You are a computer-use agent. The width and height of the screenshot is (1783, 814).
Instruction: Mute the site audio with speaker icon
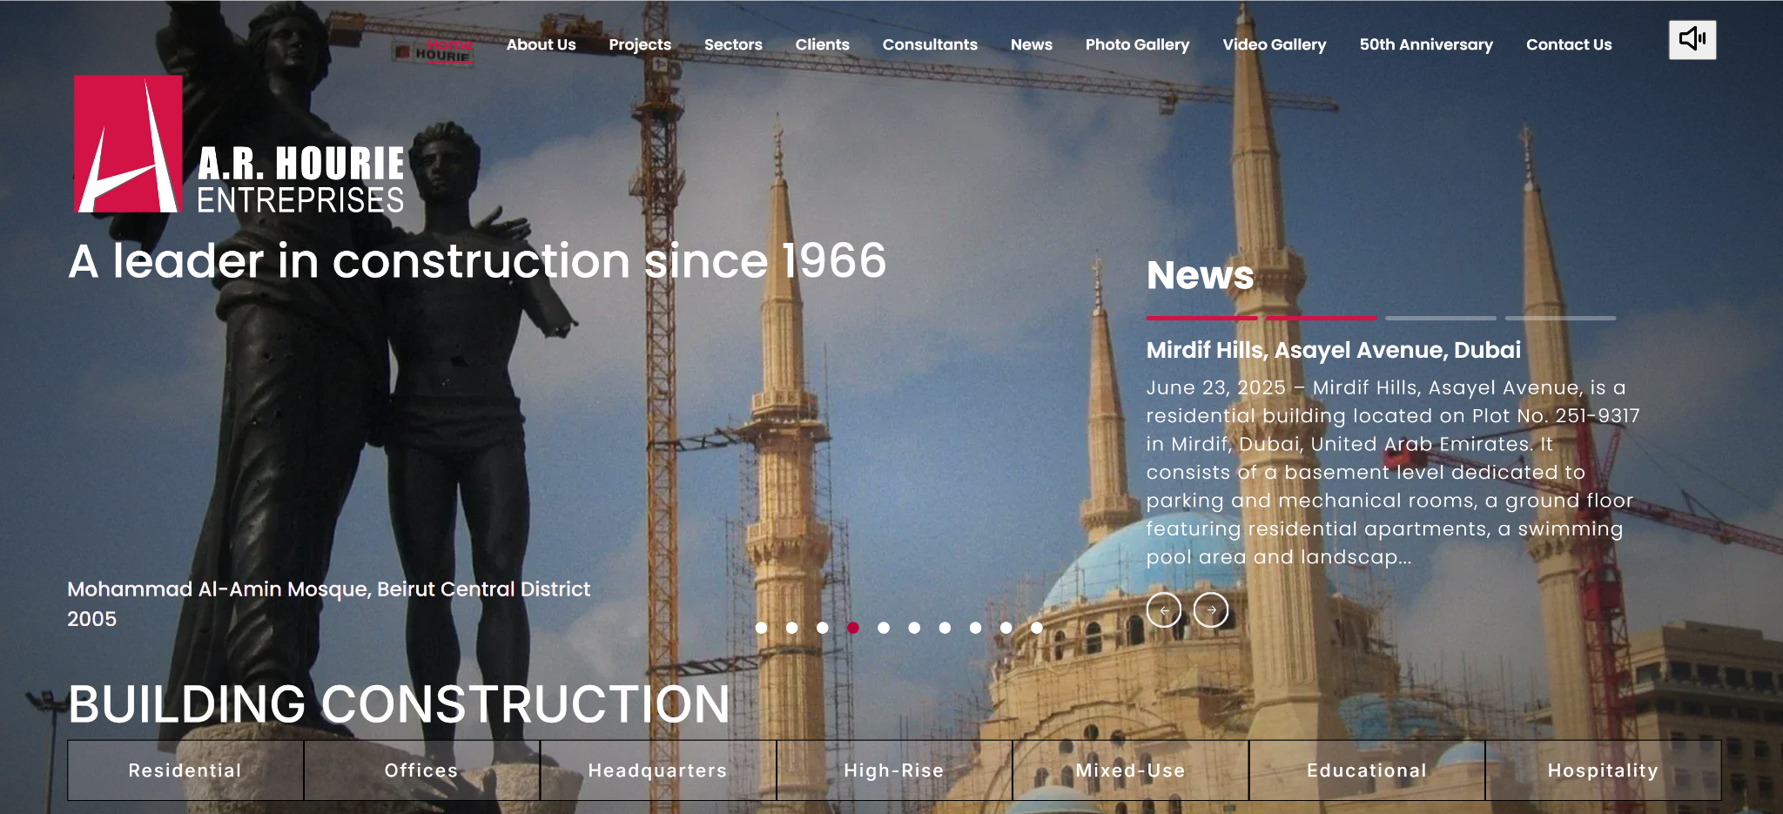[1692, 40]
